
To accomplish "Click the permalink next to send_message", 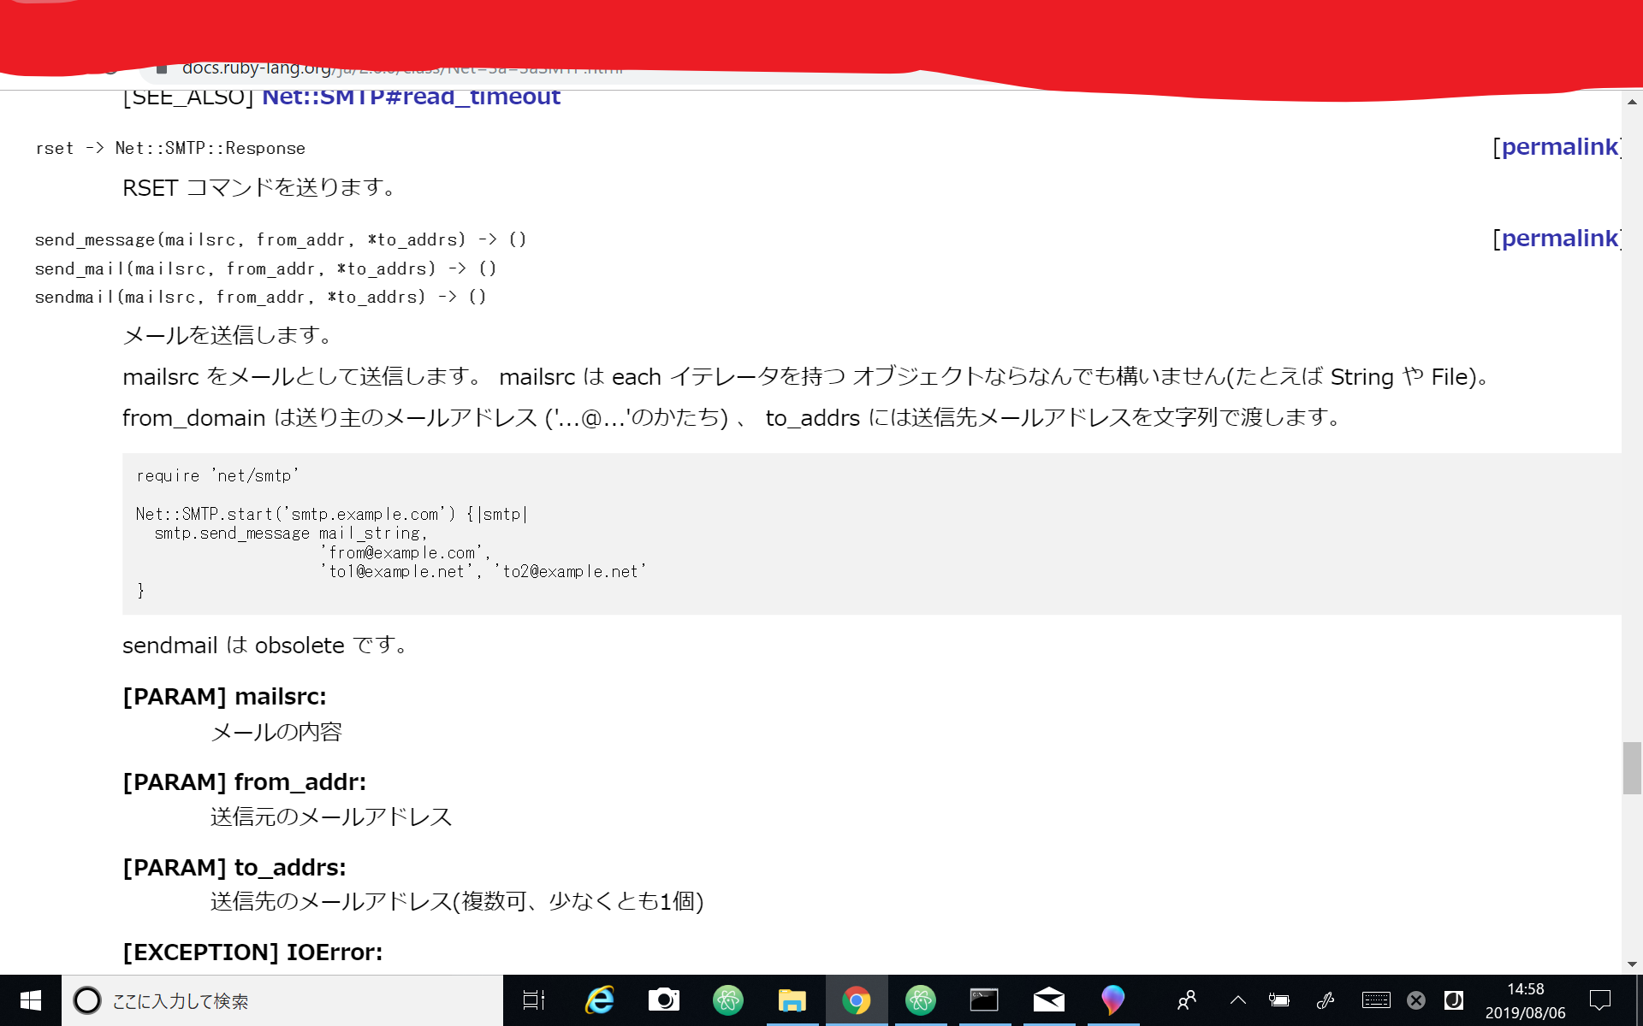I will tap(1557, 239).
